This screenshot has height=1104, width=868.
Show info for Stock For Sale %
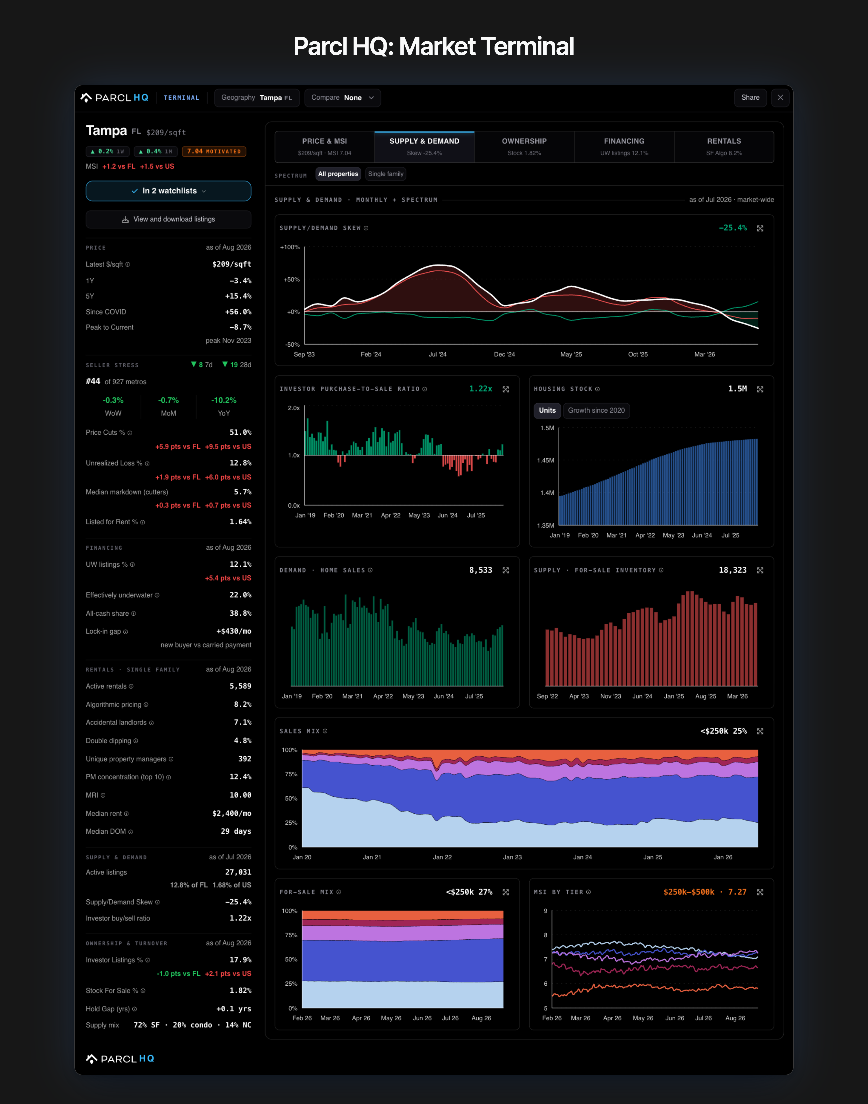pyautogui.click(x=143, y=991)
